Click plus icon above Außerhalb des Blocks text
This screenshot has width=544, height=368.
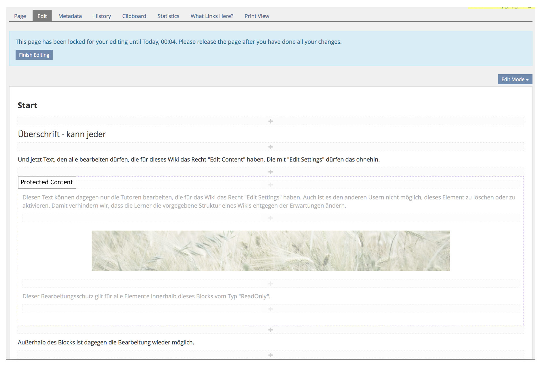coord(270,330)
